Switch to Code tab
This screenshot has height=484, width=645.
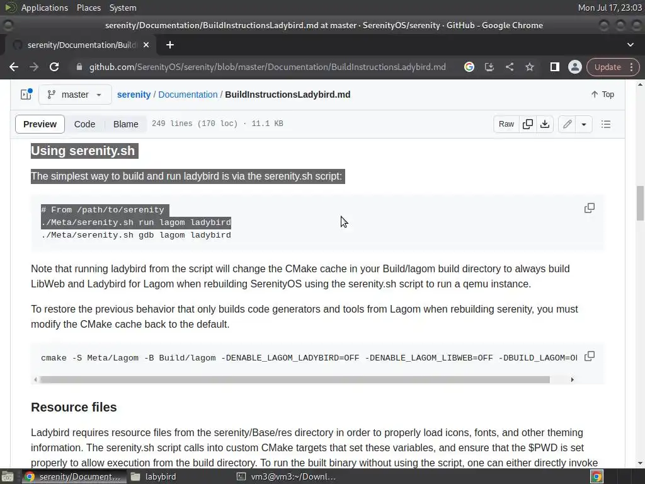(x=85, y=124)
